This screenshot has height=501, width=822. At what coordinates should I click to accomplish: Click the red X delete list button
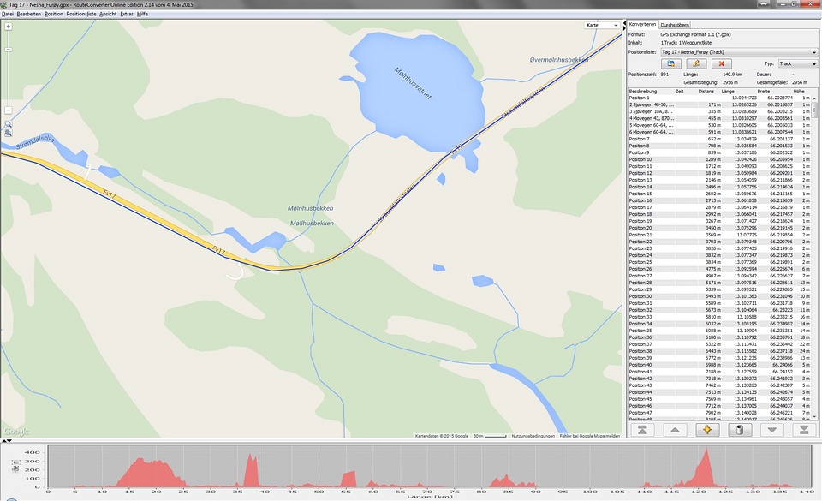722,63
